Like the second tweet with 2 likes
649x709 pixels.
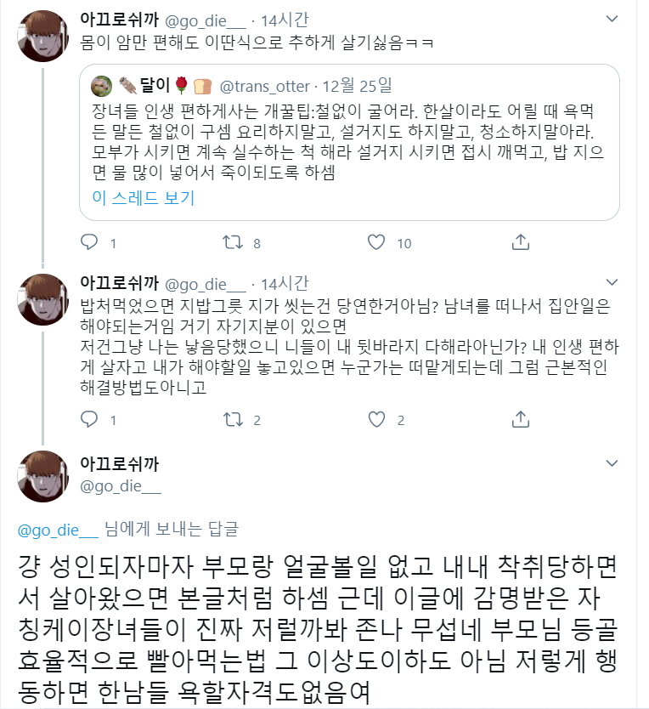tap(376, 419)
